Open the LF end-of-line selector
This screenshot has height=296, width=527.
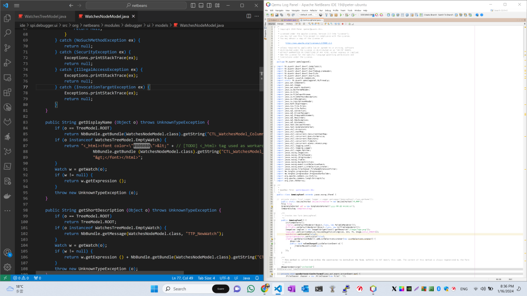point(236,278)
